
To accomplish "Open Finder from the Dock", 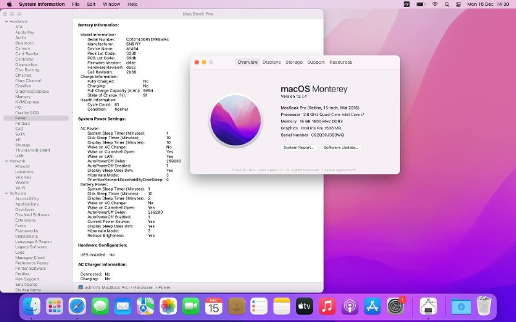I will pyautogui.click(x=32, y=307).
